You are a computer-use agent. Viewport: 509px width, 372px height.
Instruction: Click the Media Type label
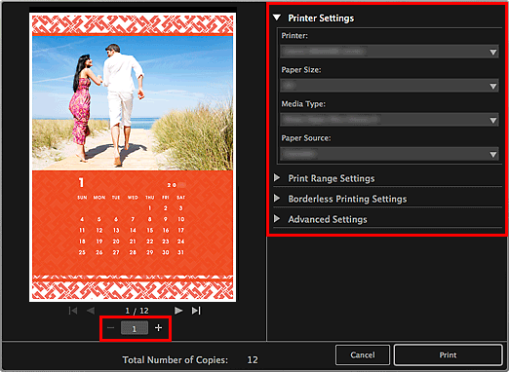pos(303,104)
